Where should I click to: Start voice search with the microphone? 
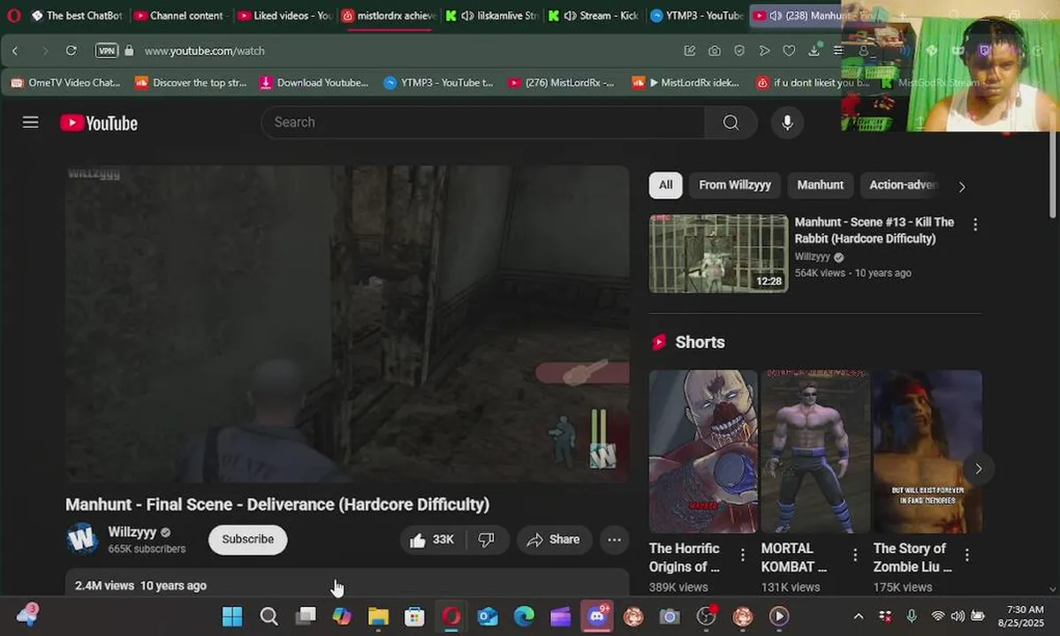click(787, 123)
